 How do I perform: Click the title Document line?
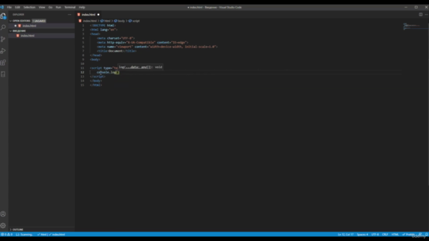pos(117,51)
